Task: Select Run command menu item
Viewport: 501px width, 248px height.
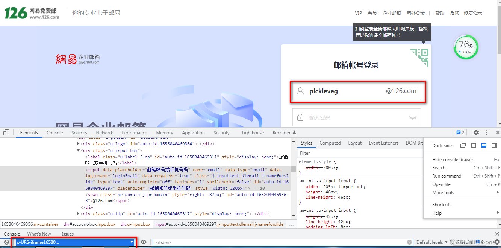Action: (x=465, y=176)
